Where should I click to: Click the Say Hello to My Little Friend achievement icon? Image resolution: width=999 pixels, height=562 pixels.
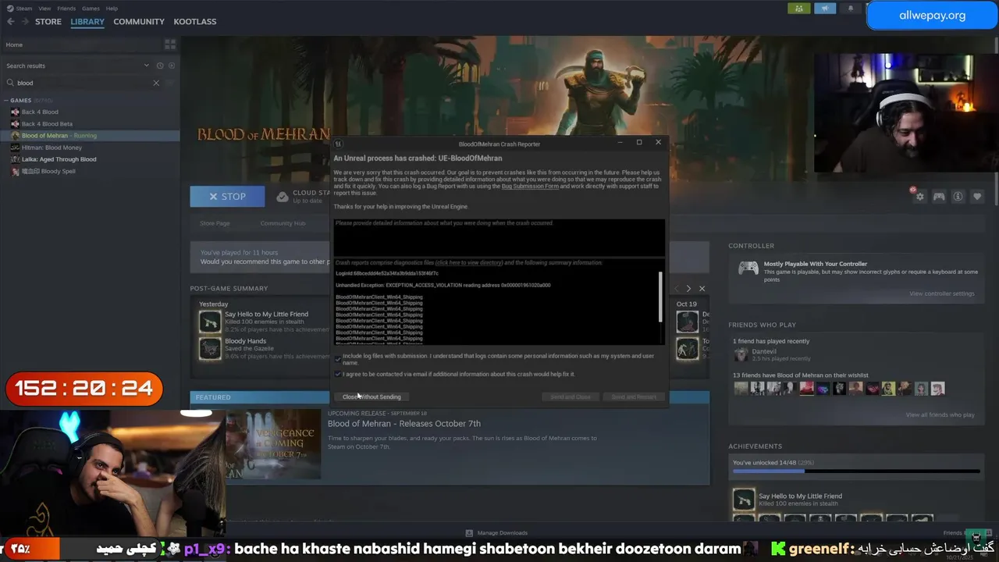(210, 322)
